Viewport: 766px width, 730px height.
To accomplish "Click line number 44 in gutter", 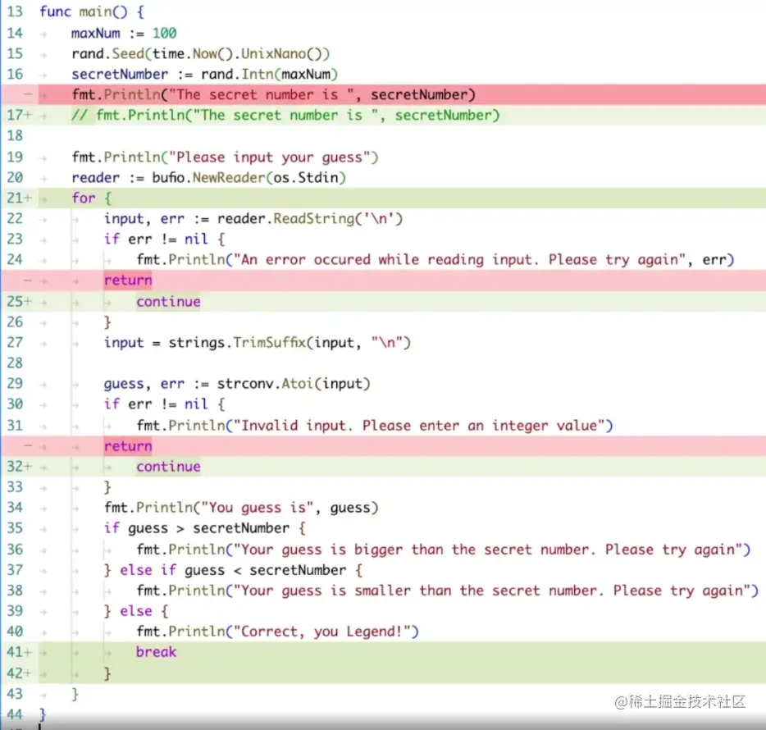I will pyautogui.click(x=15, y=715).
